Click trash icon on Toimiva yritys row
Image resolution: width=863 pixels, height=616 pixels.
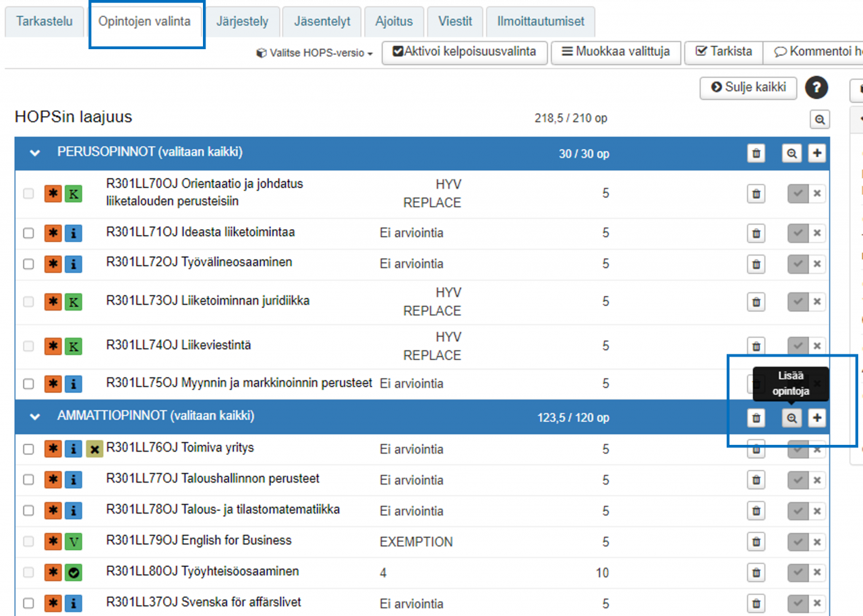tap(756, 449)
